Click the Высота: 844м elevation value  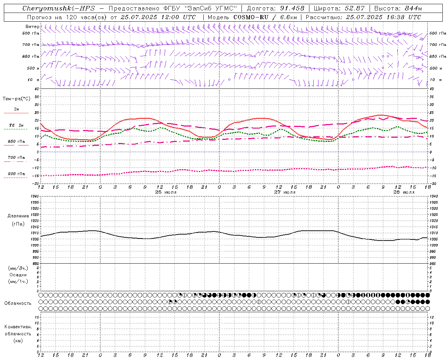[398, 8]
